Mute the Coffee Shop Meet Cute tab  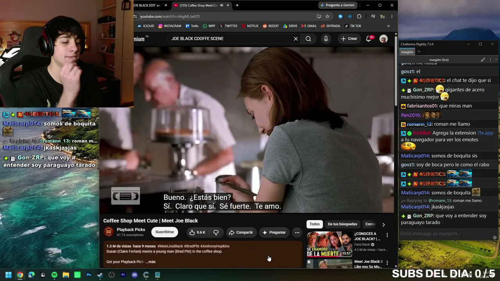(221, 5)
